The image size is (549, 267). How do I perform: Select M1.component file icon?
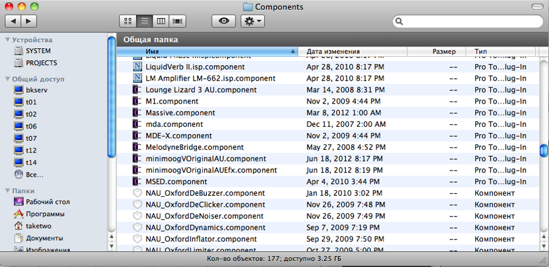click(137, 101)
